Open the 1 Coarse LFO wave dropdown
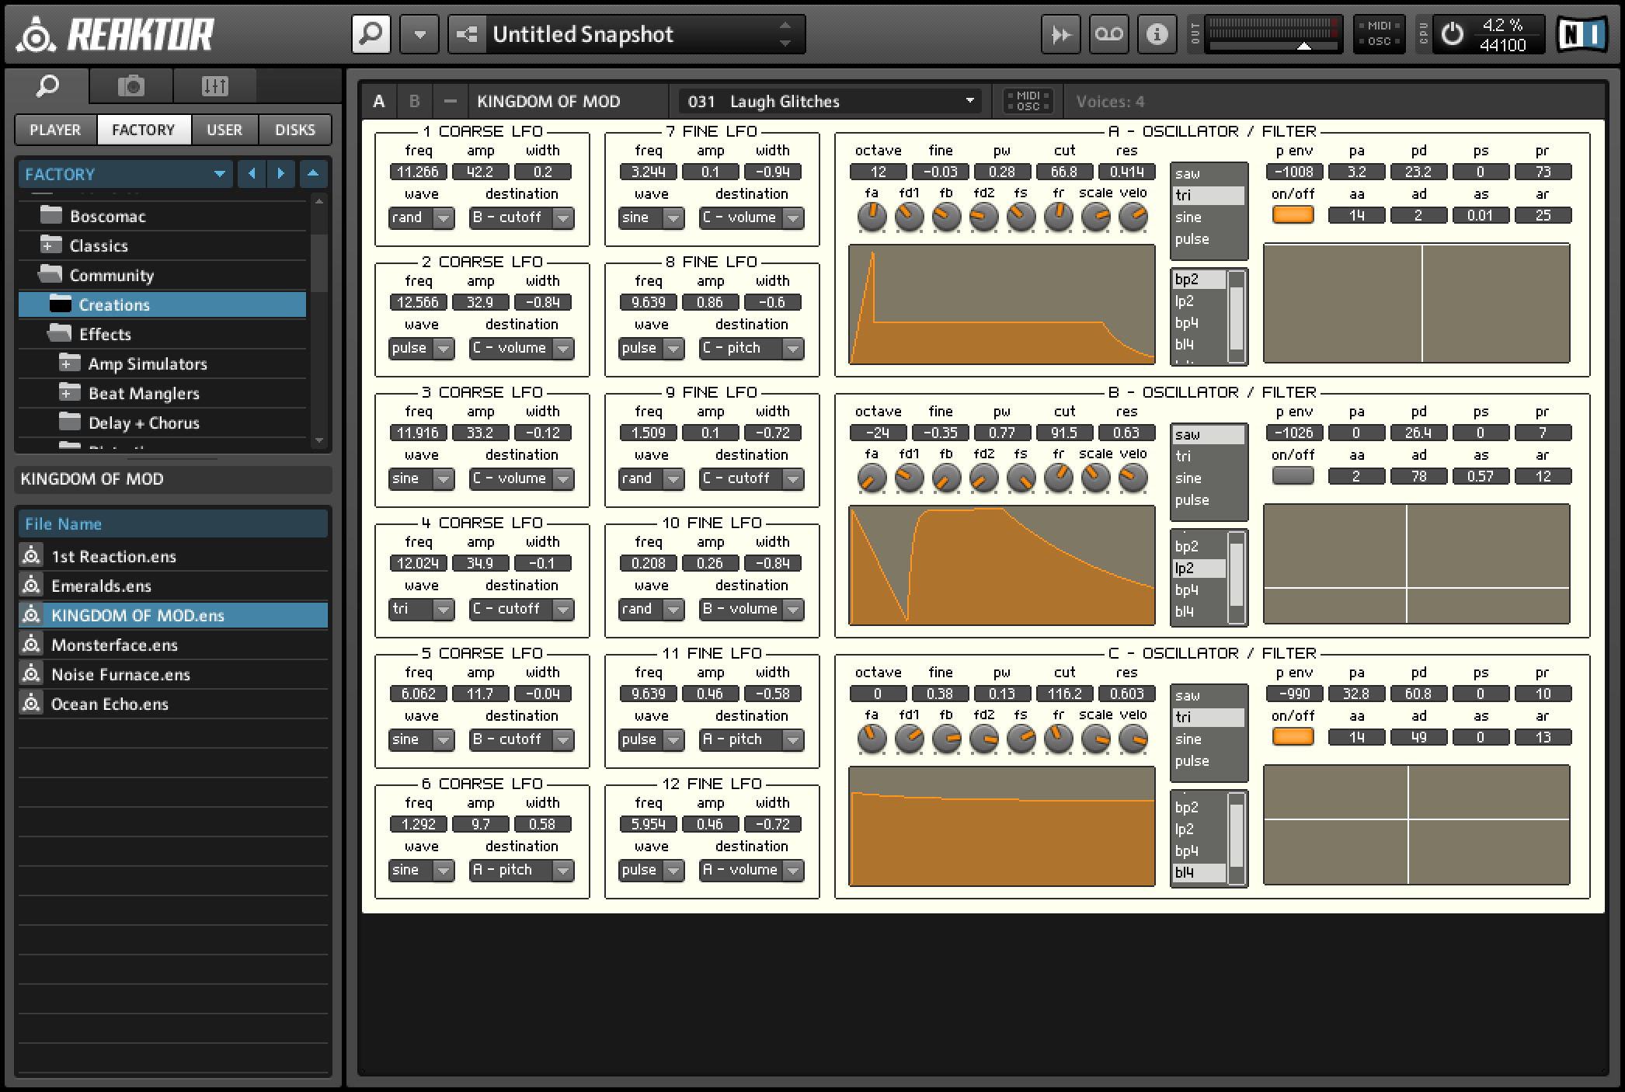 coord(421,217)
